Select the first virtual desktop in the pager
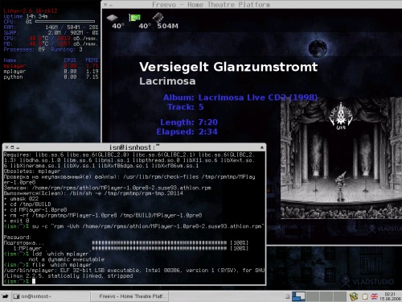The height and width of the screenshot is (302, 402). [x=298, y=296]
